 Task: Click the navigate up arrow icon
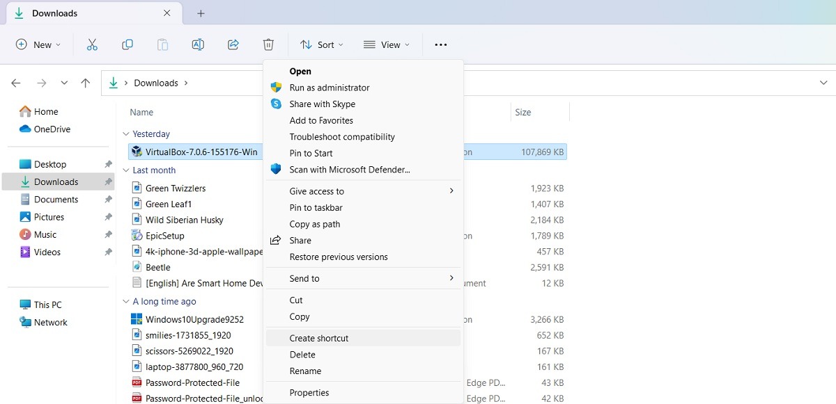85,82
